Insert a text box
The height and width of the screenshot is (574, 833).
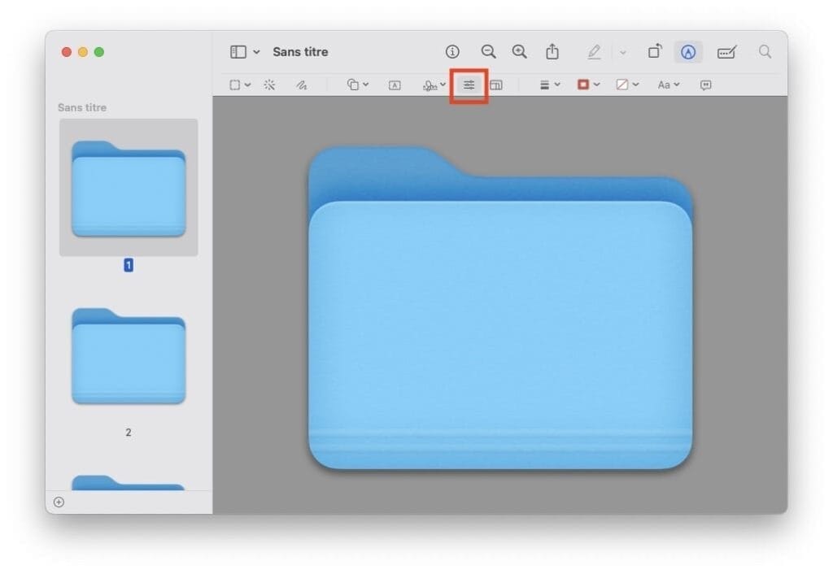click(395, 85)
